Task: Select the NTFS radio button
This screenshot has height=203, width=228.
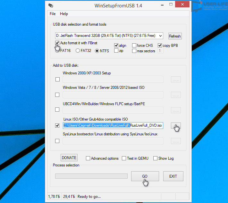Action: [97, 51]
